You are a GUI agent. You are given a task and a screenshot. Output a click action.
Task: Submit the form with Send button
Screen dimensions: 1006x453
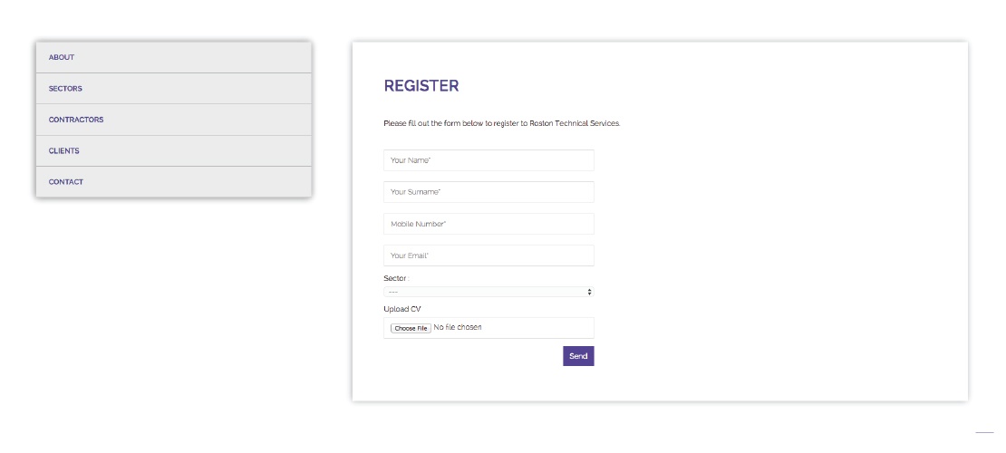point(579,356)
